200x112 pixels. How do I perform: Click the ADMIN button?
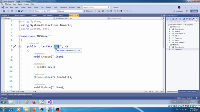click(194, 11)
